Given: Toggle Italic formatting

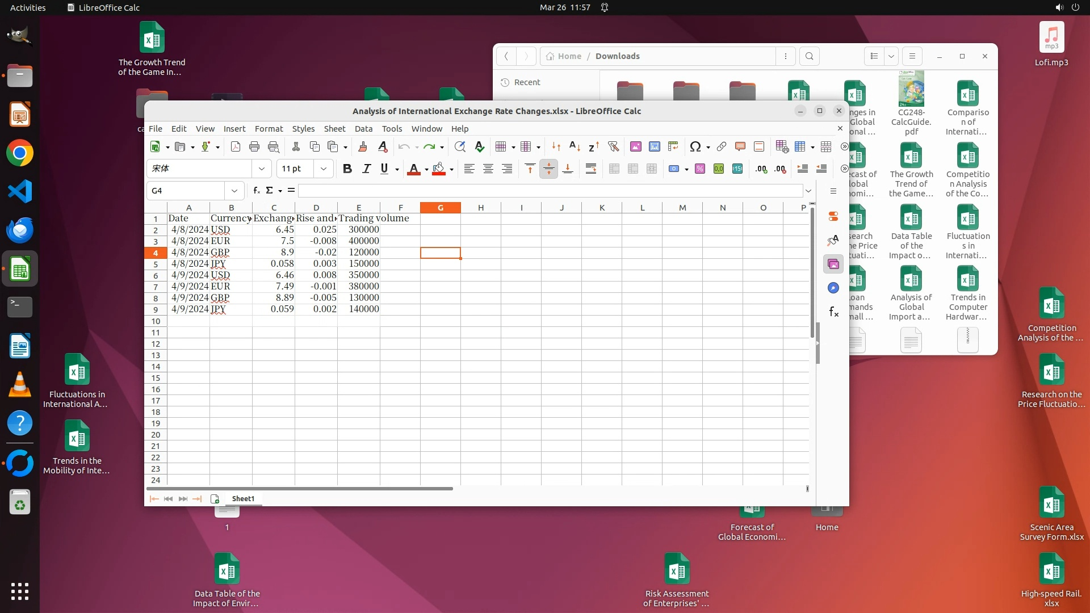Looking at the screenshot, I should [366, 169].
